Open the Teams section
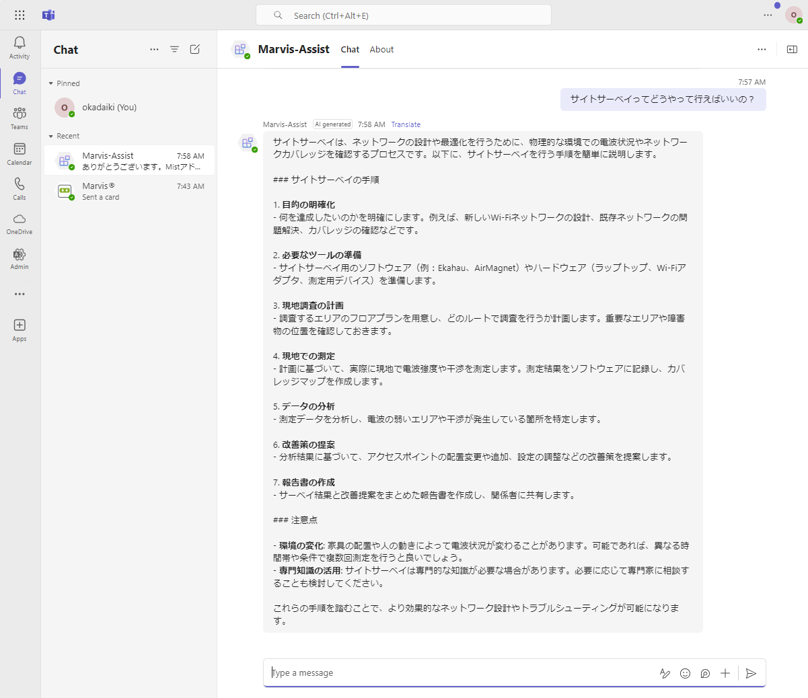The height and width of the screenshot is (698, 808). 20,118
